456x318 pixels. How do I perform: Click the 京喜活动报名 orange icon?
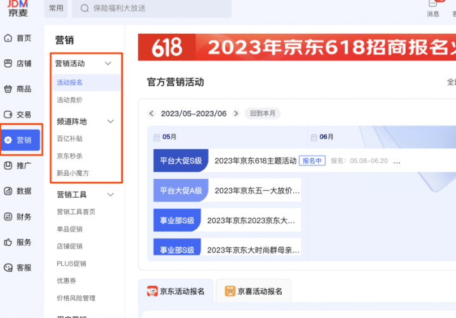tap(230, 291)
